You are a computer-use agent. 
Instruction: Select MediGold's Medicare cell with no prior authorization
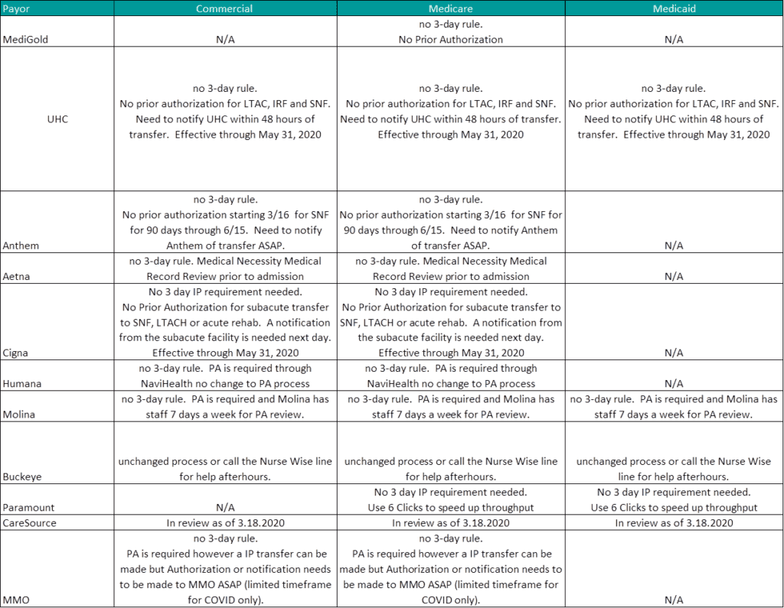[x=450, y=32]
